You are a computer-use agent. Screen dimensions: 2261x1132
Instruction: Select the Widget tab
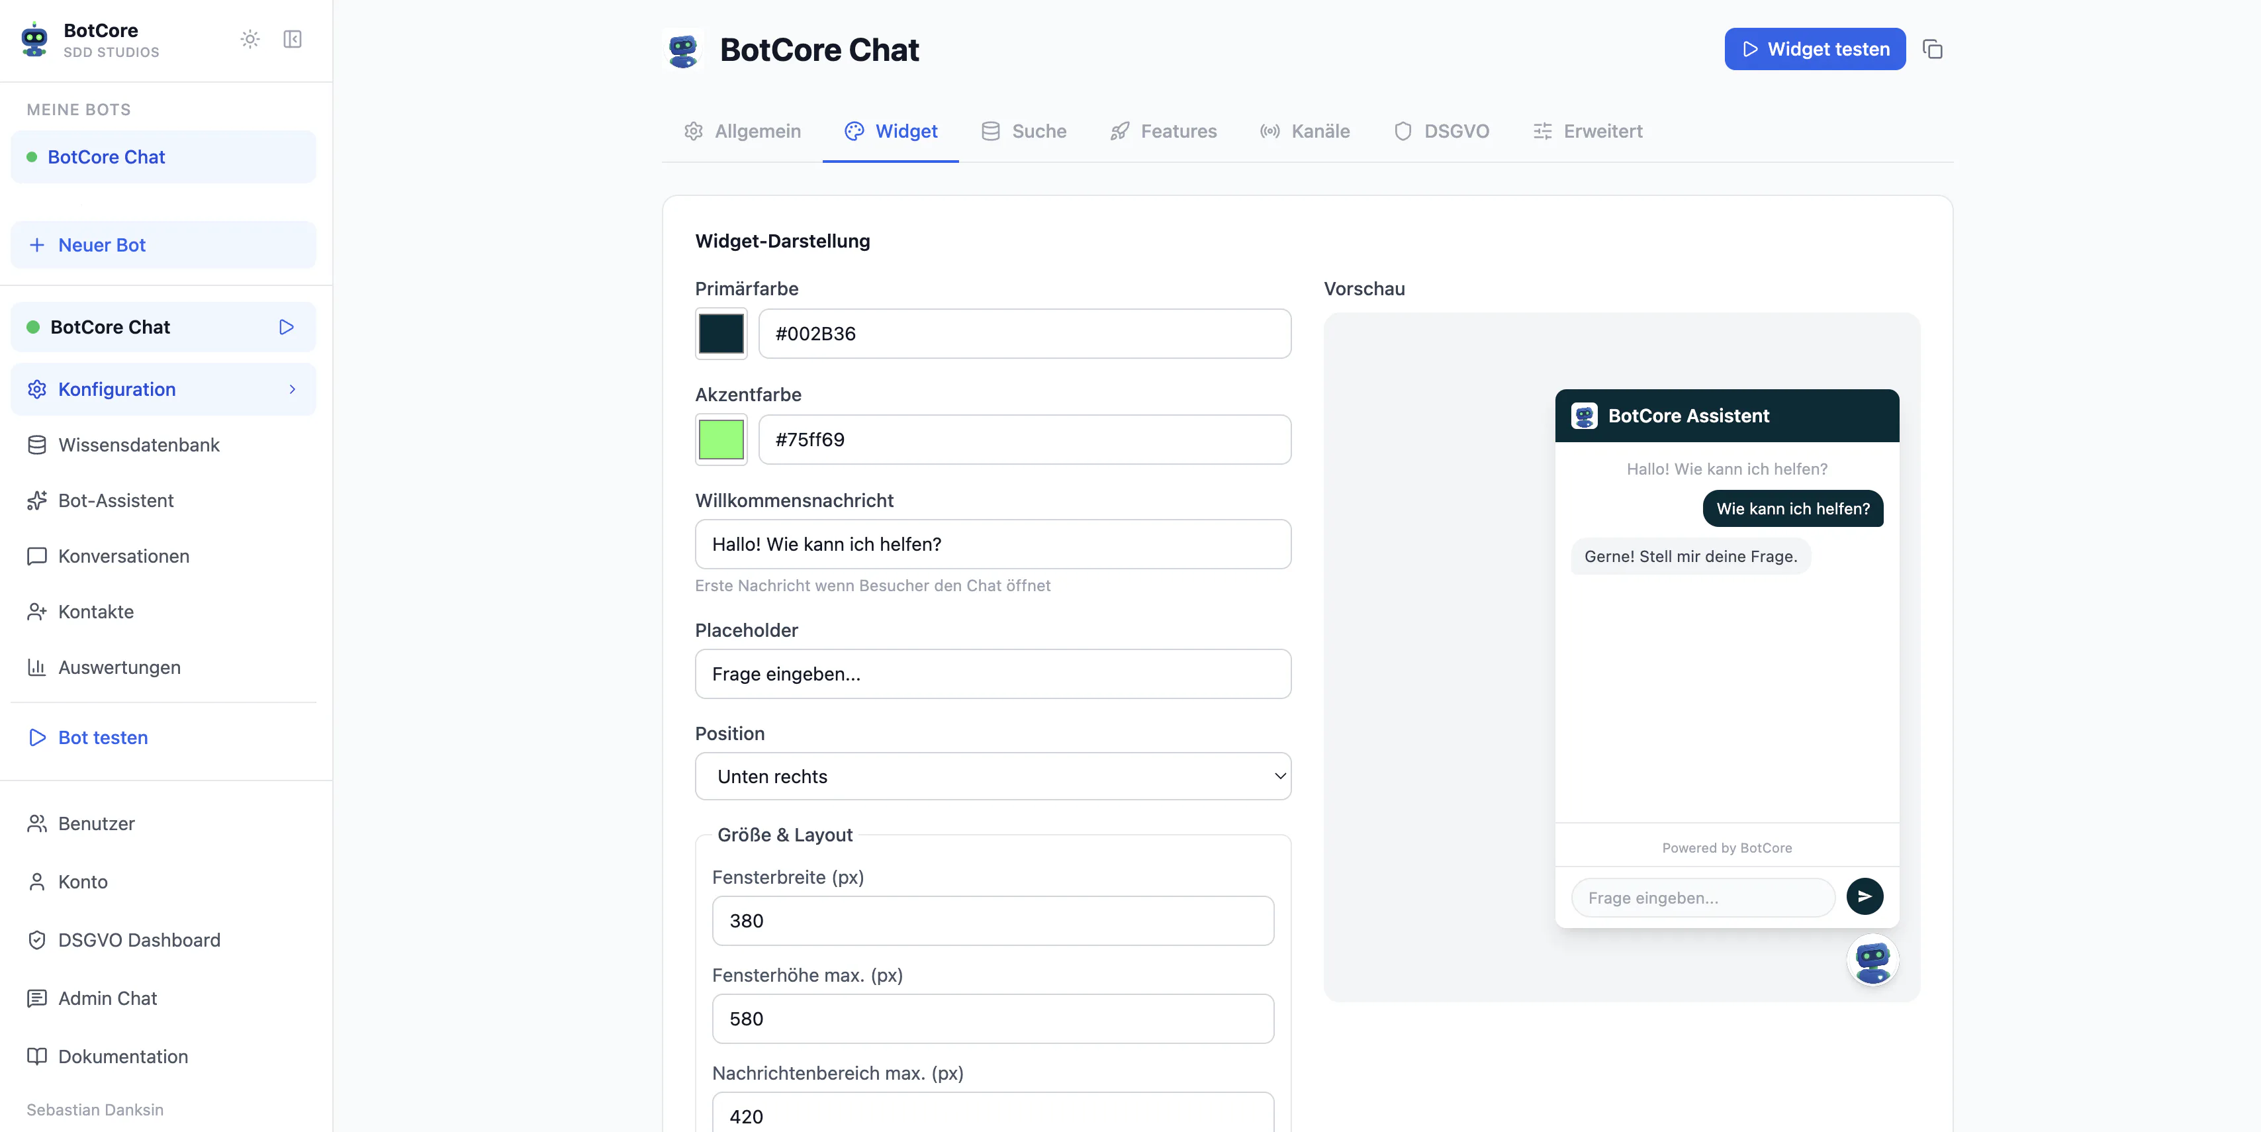click(x=890, y=132)
